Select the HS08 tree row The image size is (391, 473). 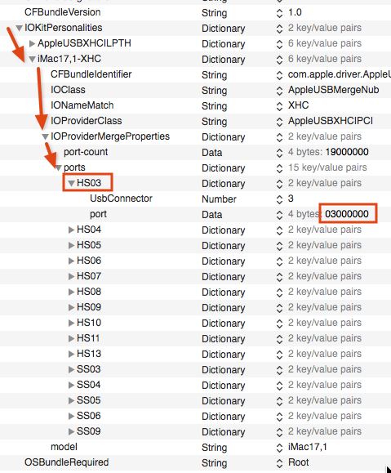pos(195,292)
